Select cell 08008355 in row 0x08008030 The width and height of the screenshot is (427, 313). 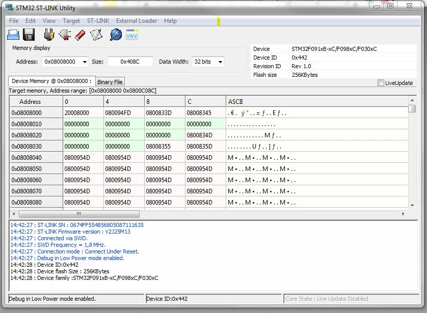pyautogui.click(x=165, y=146)
